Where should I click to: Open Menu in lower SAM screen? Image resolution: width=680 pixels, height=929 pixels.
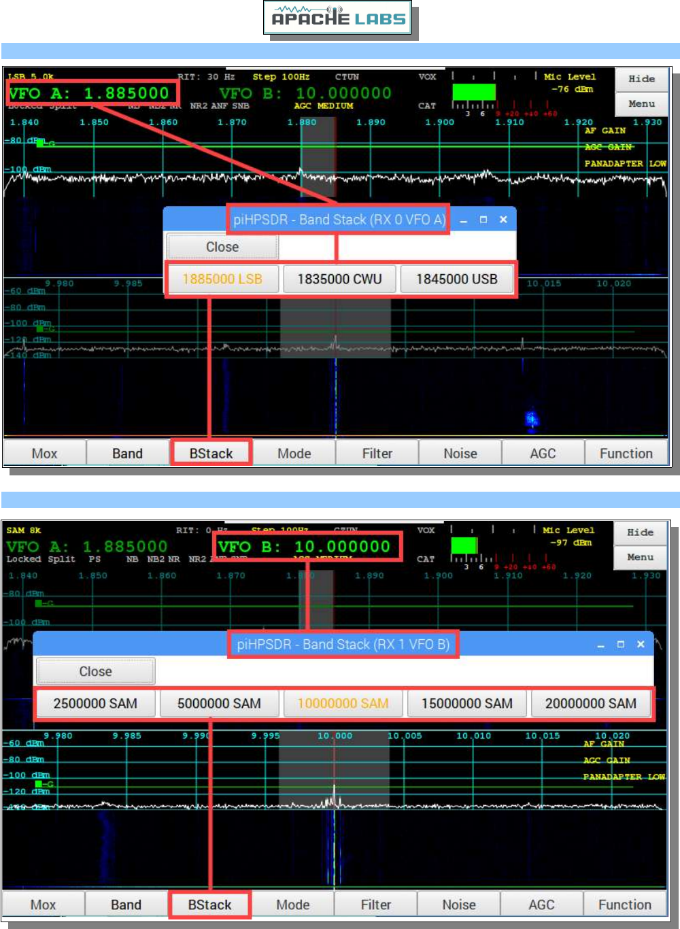[640, 557]
